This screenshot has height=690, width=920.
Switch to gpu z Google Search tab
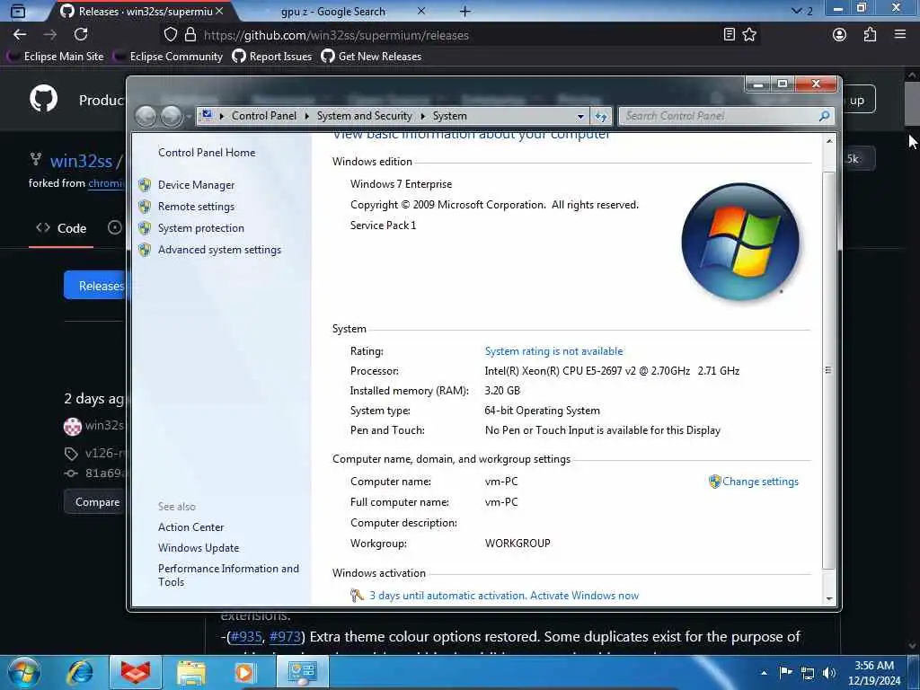[333, 12]
